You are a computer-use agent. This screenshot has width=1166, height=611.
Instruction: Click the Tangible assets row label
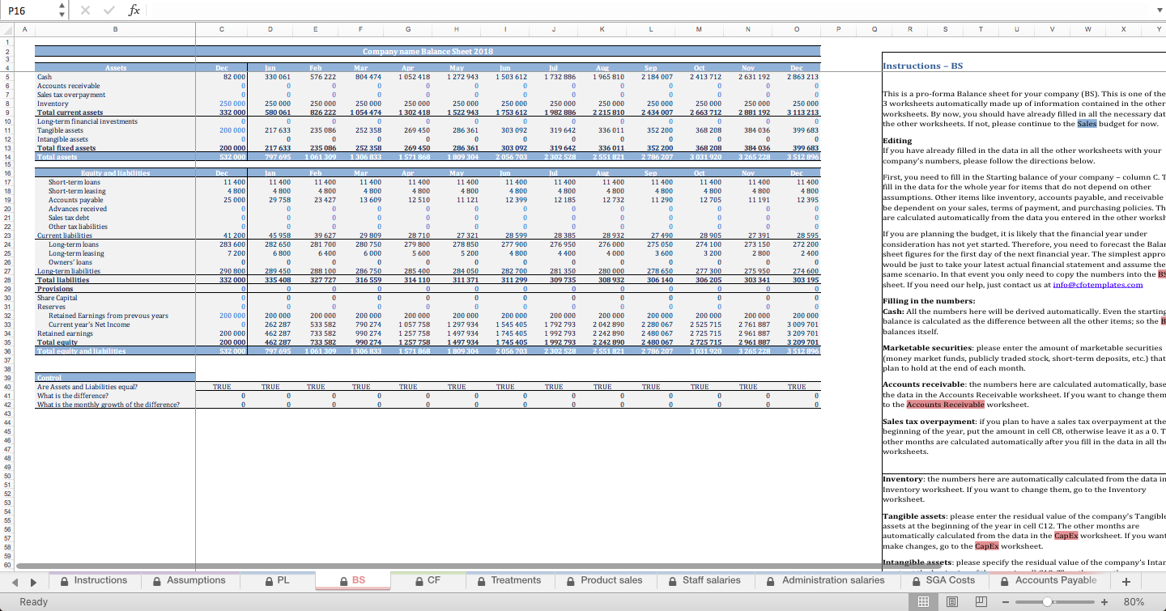(x=60, y=129)
